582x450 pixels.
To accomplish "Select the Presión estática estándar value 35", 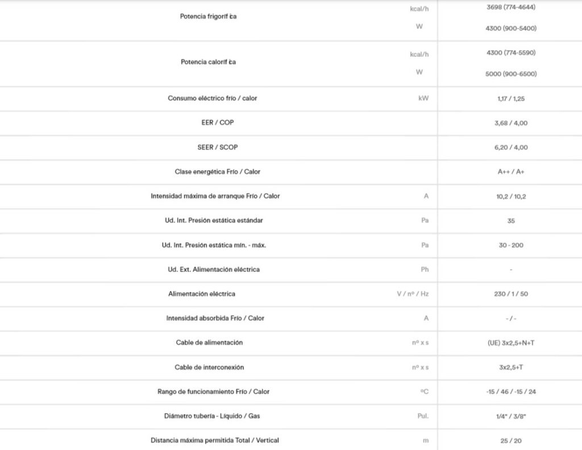I will [511, 221].
